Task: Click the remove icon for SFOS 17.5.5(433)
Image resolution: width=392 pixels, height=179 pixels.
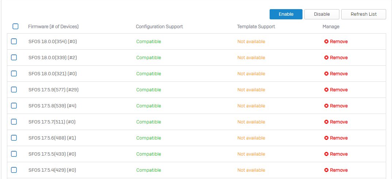Action: point(326,154)
